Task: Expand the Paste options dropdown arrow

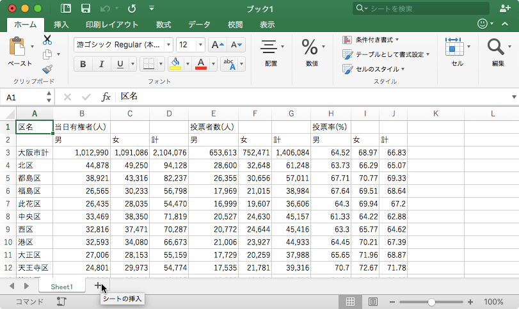Action: tap(32, 47)
